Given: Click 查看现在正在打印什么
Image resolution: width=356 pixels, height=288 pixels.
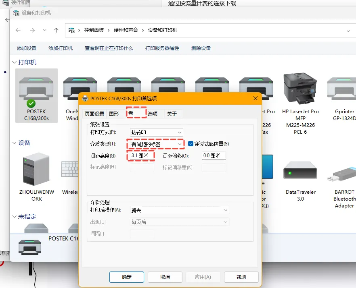Looking at the screenshot, I should [109, 48].
